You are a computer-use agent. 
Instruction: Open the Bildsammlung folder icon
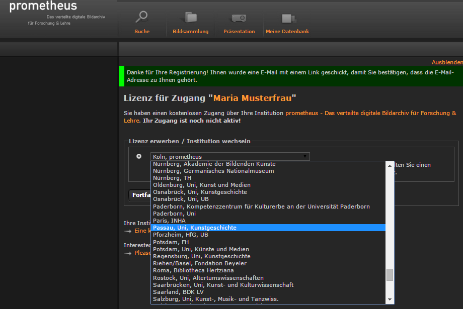[x=190, y=18]
